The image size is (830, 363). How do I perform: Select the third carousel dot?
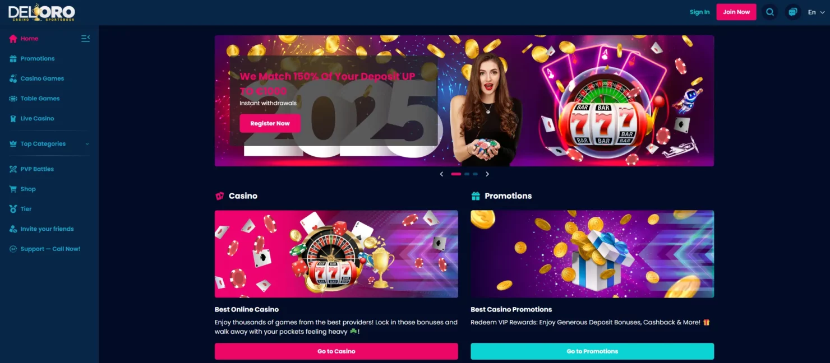point(475,174)
